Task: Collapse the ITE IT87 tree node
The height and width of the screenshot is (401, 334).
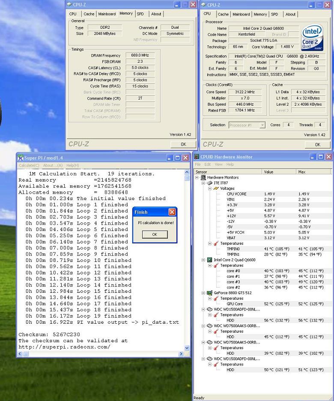Action: [x=203, y=183]
